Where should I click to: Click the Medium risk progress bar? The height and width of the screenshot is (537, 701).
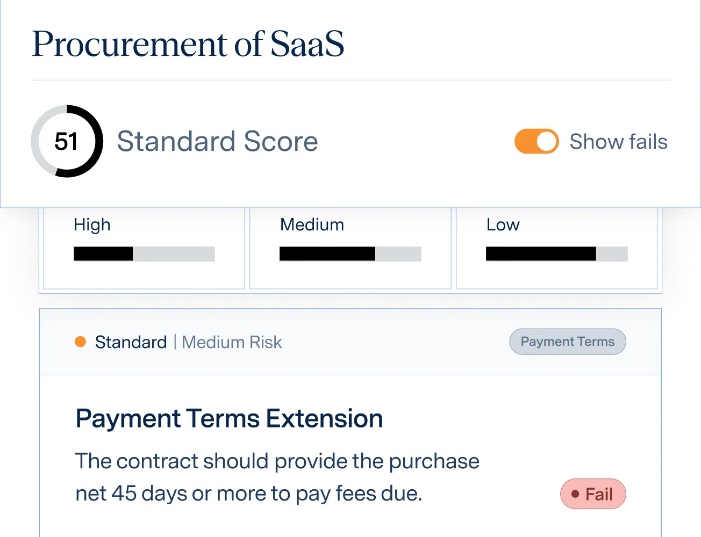pos(350,254)
